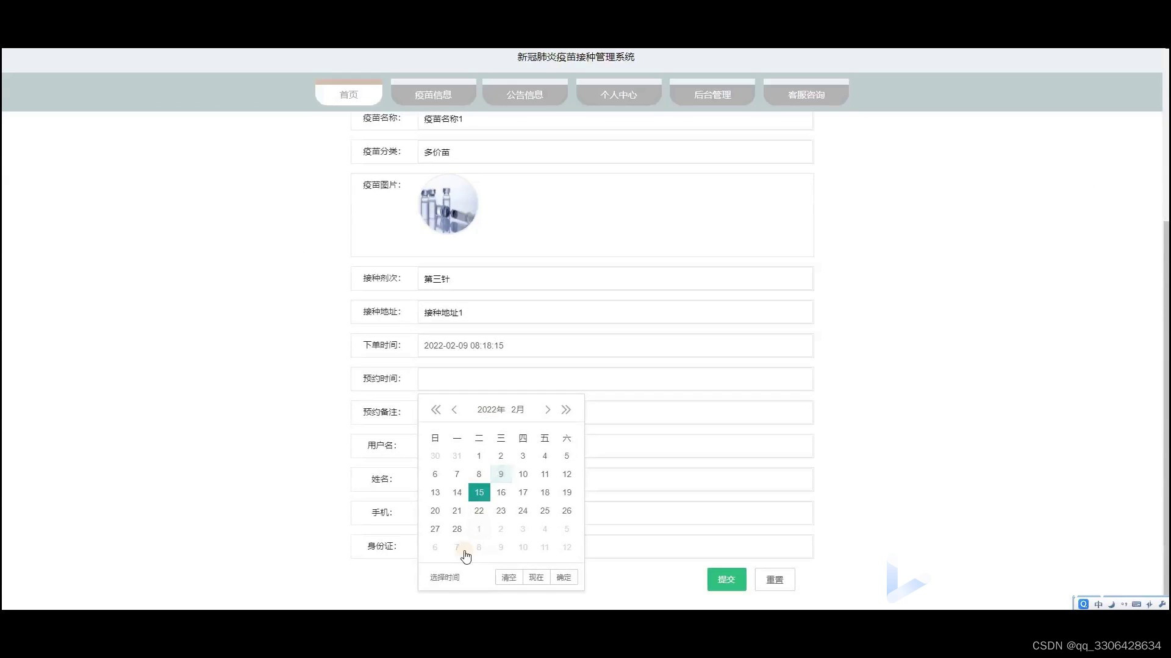Click 选择时间 in calendar footer
1171x658 pixels.
coord(445,577)
